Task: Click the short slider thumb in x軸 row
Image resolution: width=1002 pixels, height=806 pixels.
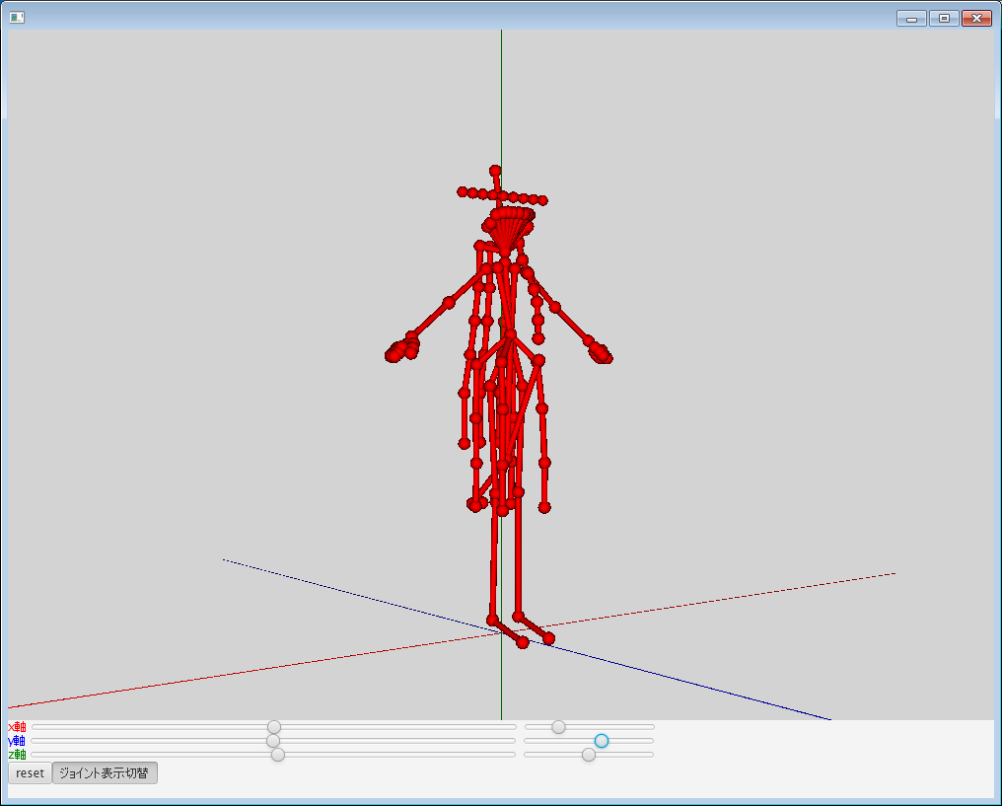Action: (x=558, y=727)
